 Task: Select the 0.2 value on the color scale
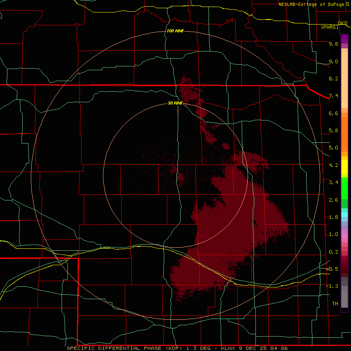[333, 252]
